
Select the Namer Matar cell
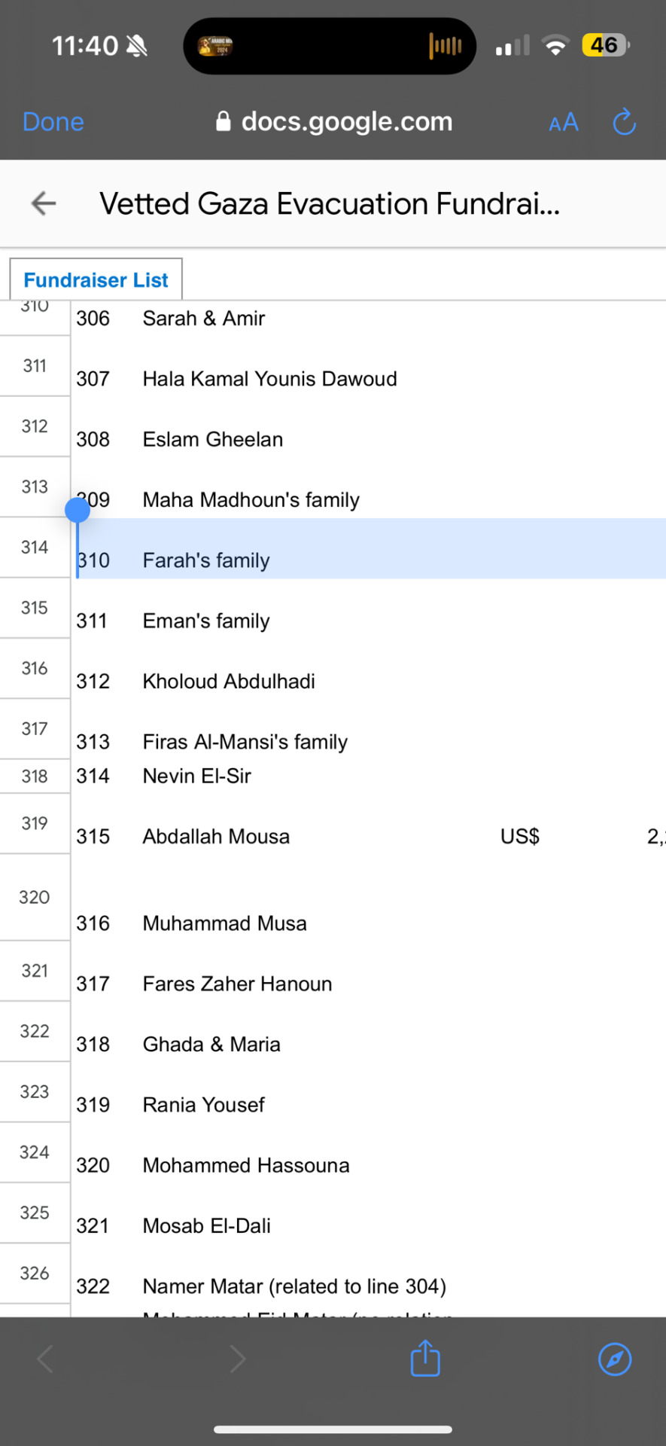(294, 1286)
